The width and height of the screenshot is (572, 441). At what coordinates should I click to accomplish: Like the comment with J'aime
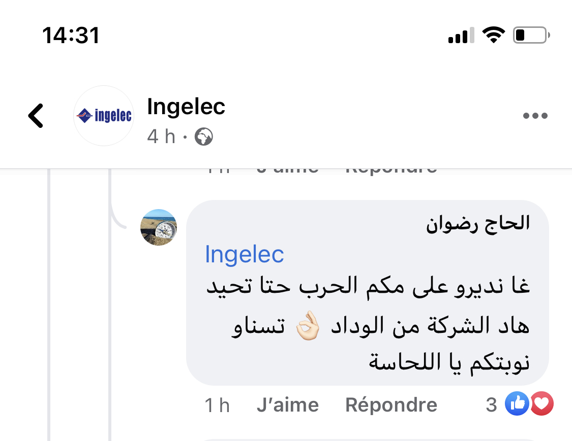click(288, 405)
